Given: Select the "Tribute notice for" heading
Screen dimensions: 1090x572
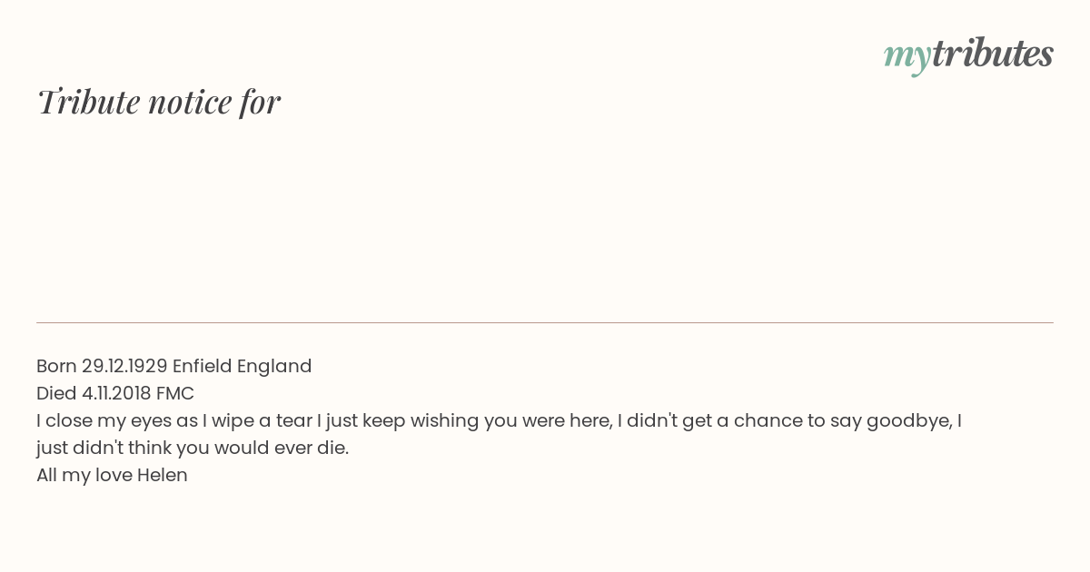Looking at the screenshot, I should tap(159, 102).
